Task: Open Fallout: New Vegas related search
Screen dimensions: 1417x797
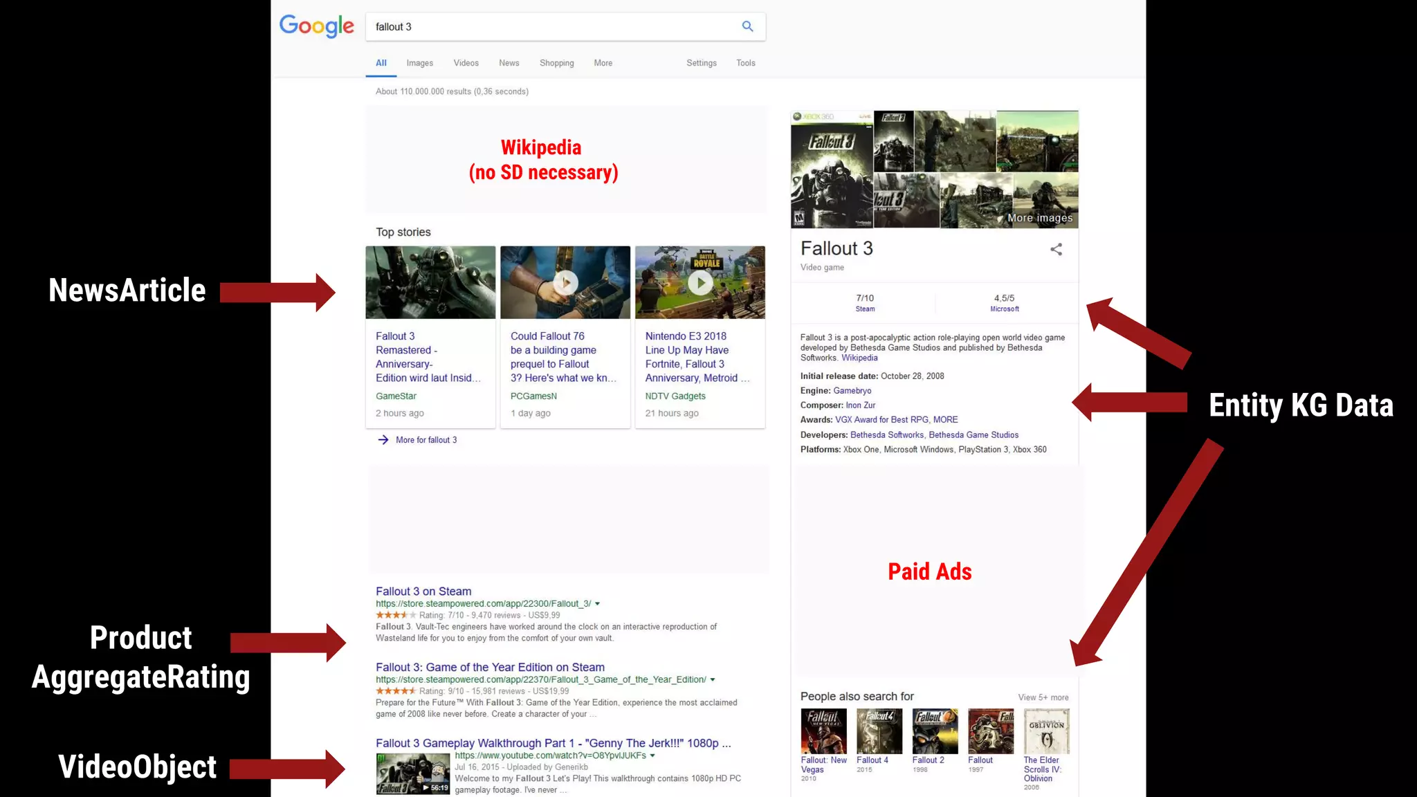Action: click(823, 744)
